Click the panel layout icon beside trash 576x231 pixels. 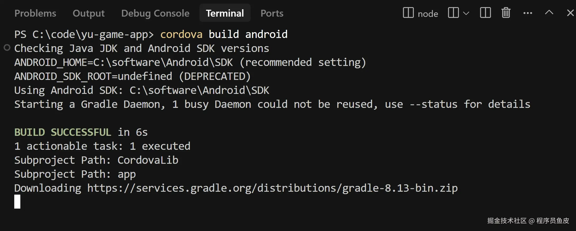click(x=485, y=13)
